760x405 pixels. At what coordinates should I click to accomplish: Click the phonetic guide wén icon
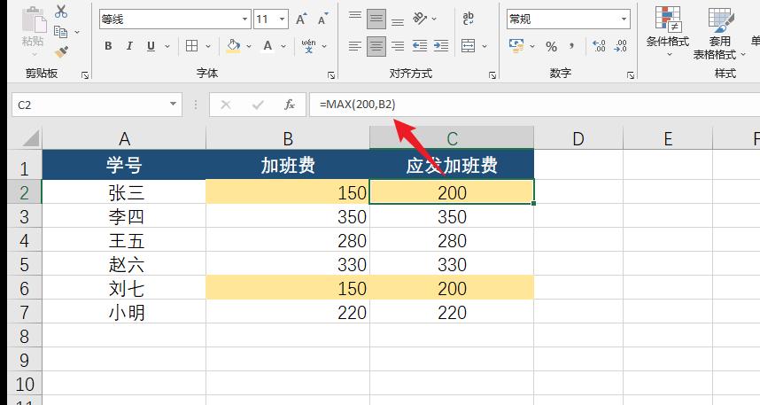click(308, 46)
